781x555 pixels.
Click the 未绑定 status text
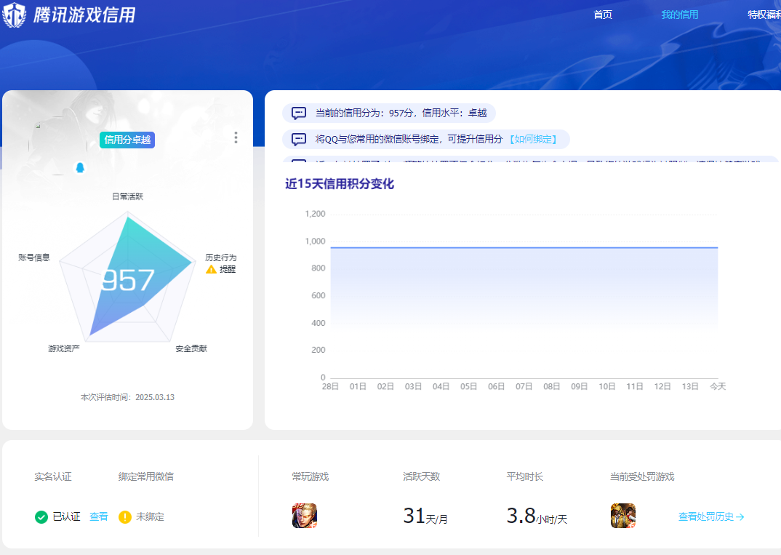pos(150,516)
